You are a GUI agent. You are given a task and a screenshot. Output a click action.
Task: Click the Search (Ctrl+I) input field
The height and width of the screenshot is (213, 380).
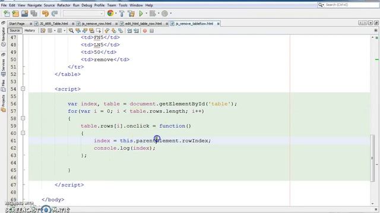coord(351,5)
